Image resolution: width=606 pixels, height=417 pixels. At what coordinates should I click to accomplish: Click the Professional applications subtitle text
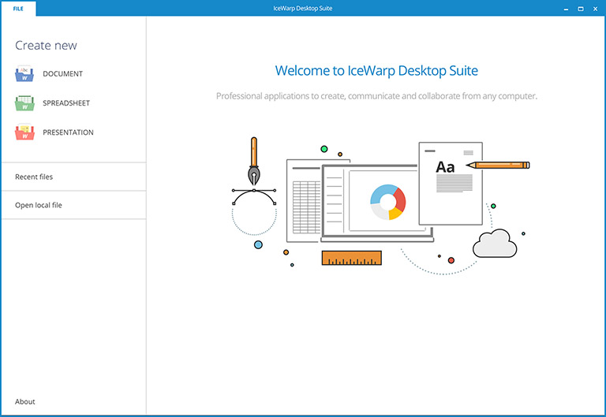tap(376, 96)
